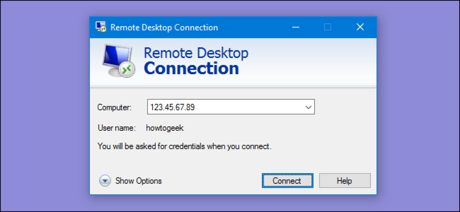Focus the Computer address field showing 123.45.67.89
This screenshot has width=460, height=212.
point(224,107)
